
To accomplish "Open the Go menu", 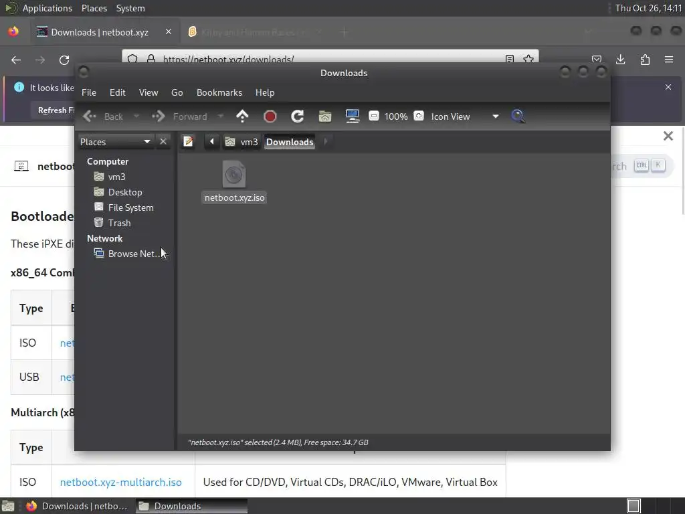I will click(x=177, y=92).
